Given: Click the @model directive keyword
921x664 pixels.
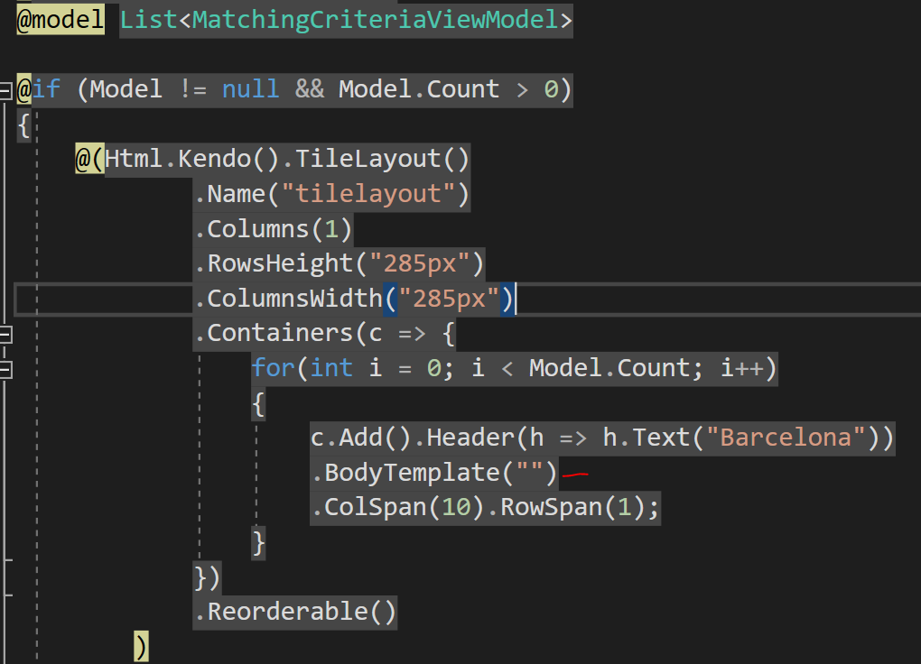Looking at the screenshot, I should click(x=60, y=19).
